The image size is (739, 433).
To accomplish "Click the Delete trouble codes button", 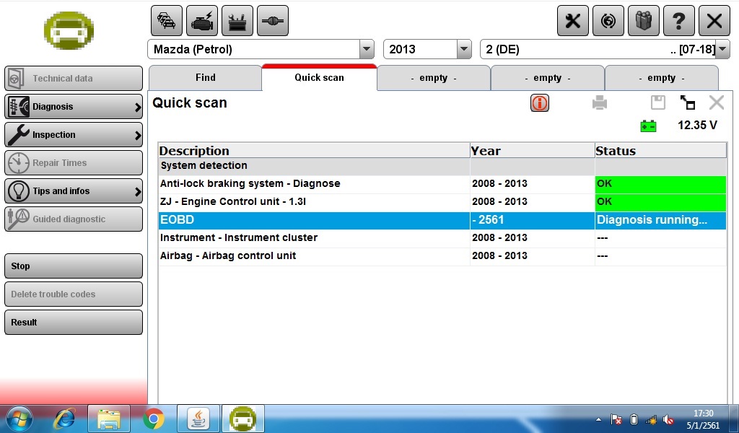I will pos(74,294).
